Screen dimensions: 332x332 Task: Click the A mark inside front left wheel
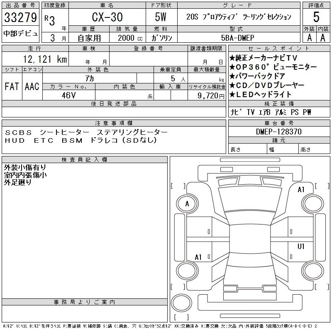(x=187, y=204)
